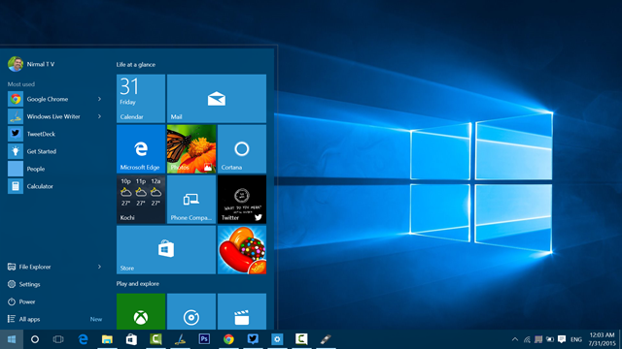The height and width of the screenshot is (349, 622).
Task: Open the Calendar tile showing 31 Friday
Action: coord(141,99)
